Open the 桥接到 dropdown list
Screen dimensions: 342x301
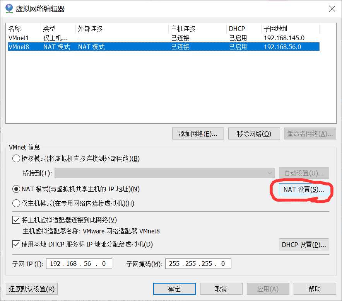pyautogui.click(x=165, y=173)
